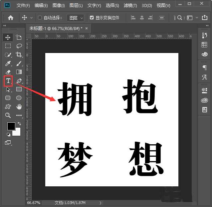This screenshot has height=207, width=212.
Task: Pick the Eyedropper tool
Action: tap(8, 63)
